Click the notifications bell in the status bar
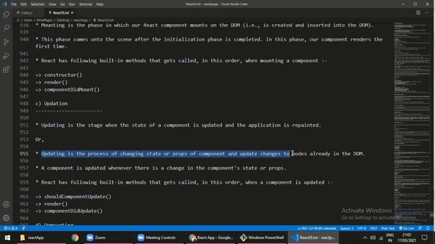435x244 pixels. tap(428, 228)
